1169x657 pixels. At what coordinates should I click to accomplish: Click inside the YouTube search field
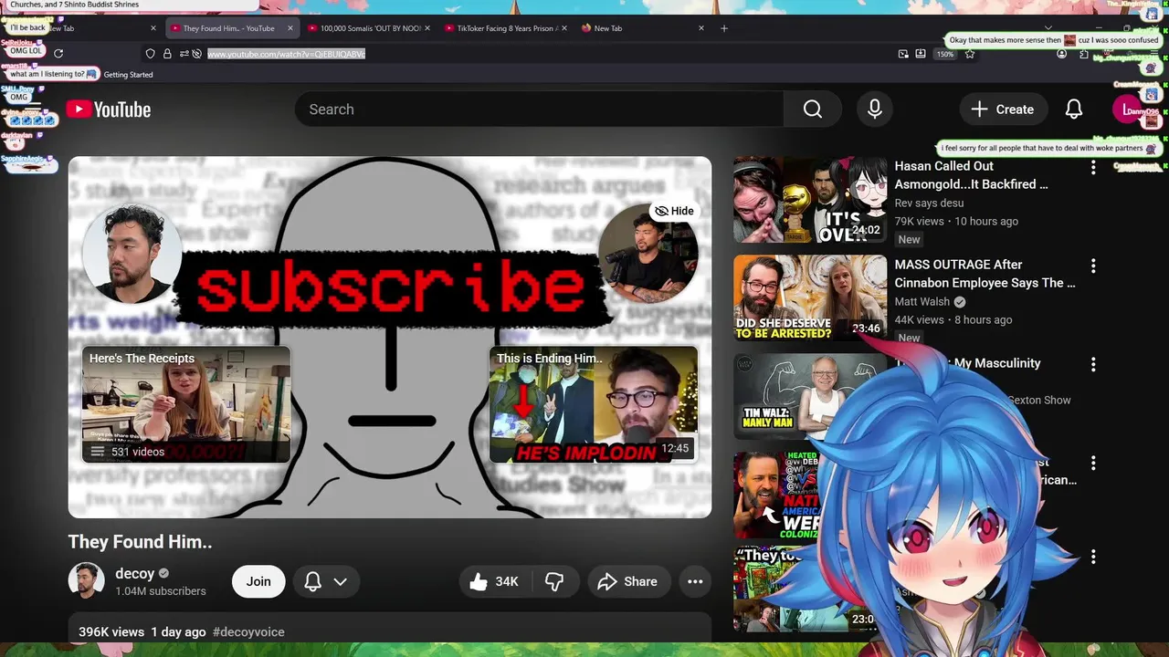tap(539, 109)
